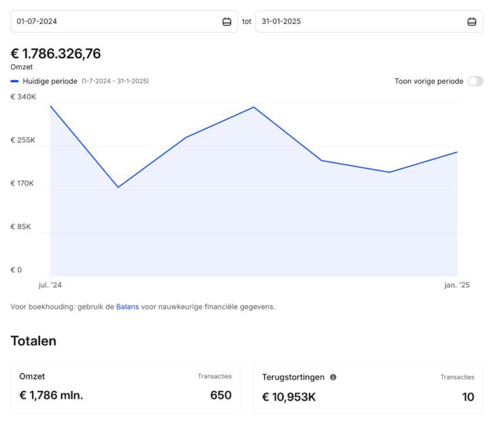Open the Balans link
Image resolution: width=490 pixels, height=421 pixels.
point(127,307)
